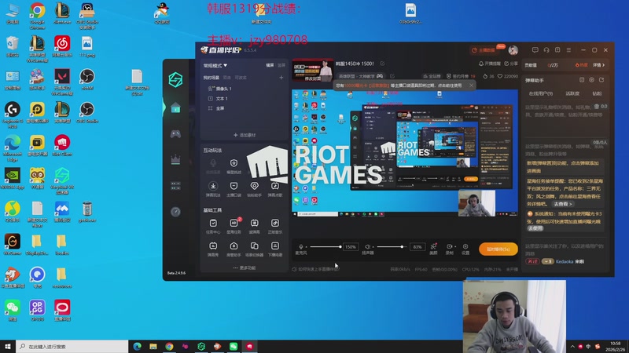
Task: Open the headset support icon in title bar
Action: click(546, 50)
